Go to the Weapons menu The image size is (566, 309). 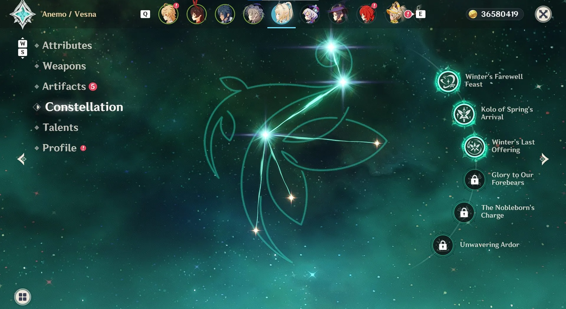coord(64,66)
